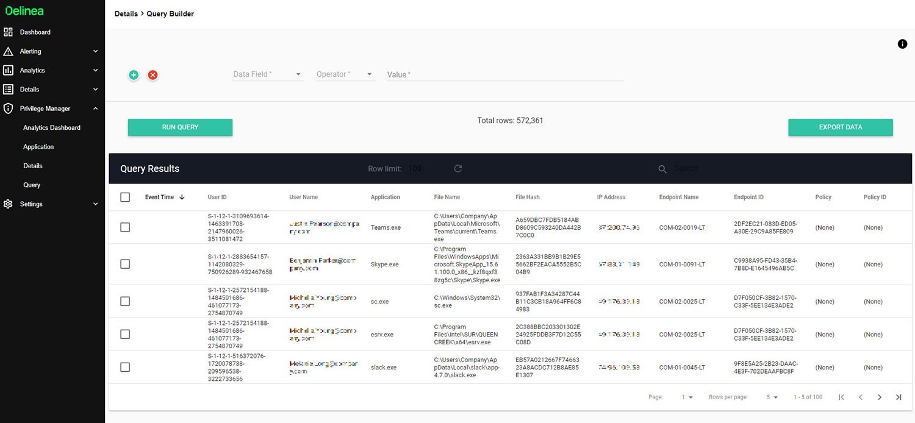
Task: Open Analytics Dashboard submenu item
Action: 52,128
